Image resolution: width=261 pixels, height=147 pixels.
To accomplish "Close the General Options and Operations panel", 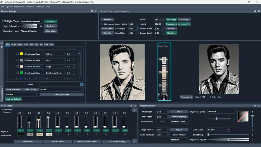I will pos(259,11).
